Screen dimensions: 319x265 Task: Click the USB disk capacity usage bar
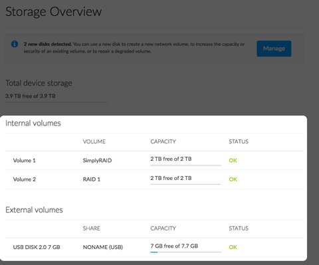185,252
